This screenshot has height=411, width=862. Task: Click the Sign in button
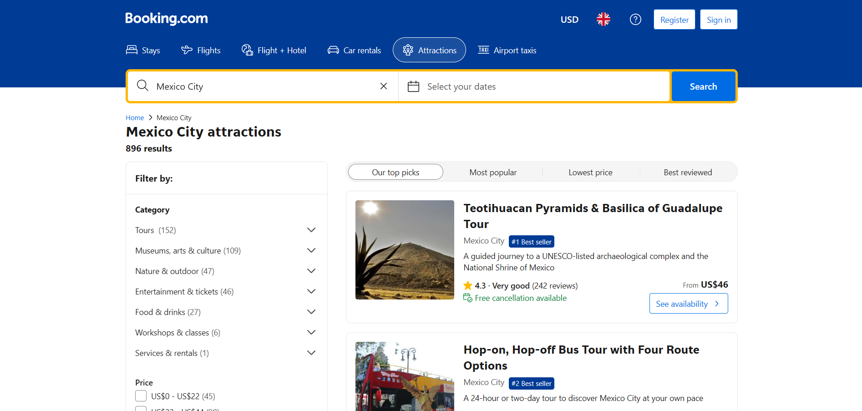[719, 20]
